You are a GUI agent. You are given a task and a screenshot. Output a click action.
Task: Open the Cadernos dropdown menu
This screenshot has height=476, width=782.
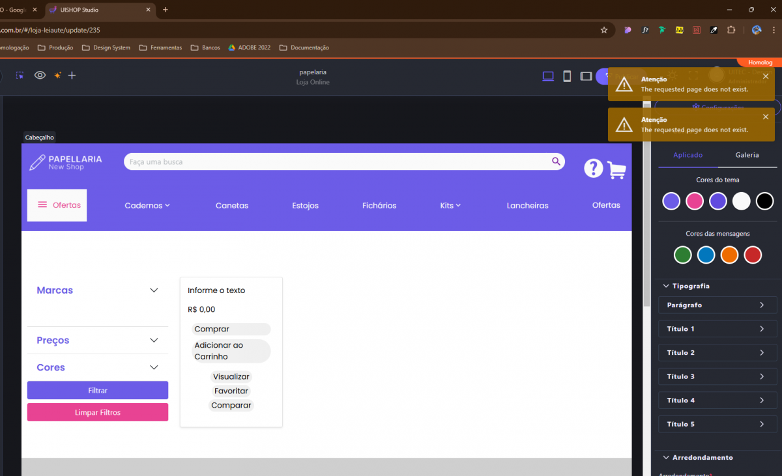click(x=147, y=206)
